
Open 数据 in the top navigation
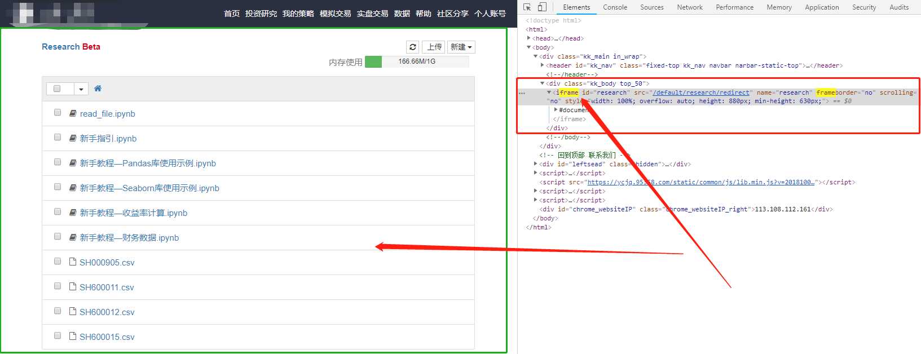coord(402,14)
